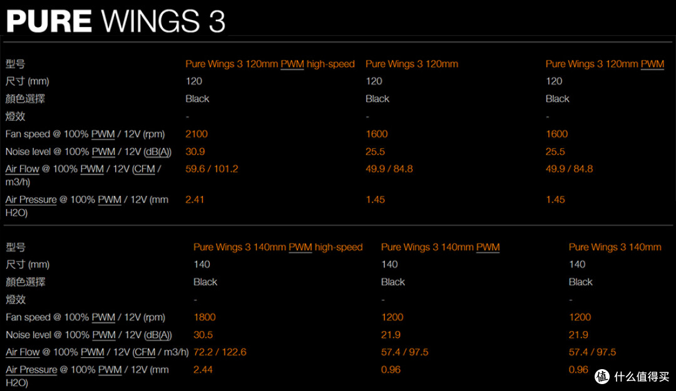
Task: Click the CFM link in the 120mm table
Action: point(144,169)
